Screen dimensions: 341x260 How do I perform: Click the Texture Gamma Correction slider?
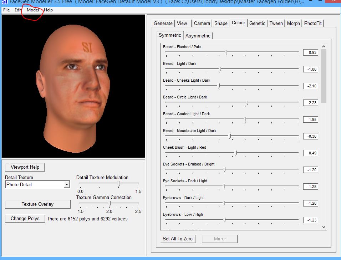click(110, 203)
